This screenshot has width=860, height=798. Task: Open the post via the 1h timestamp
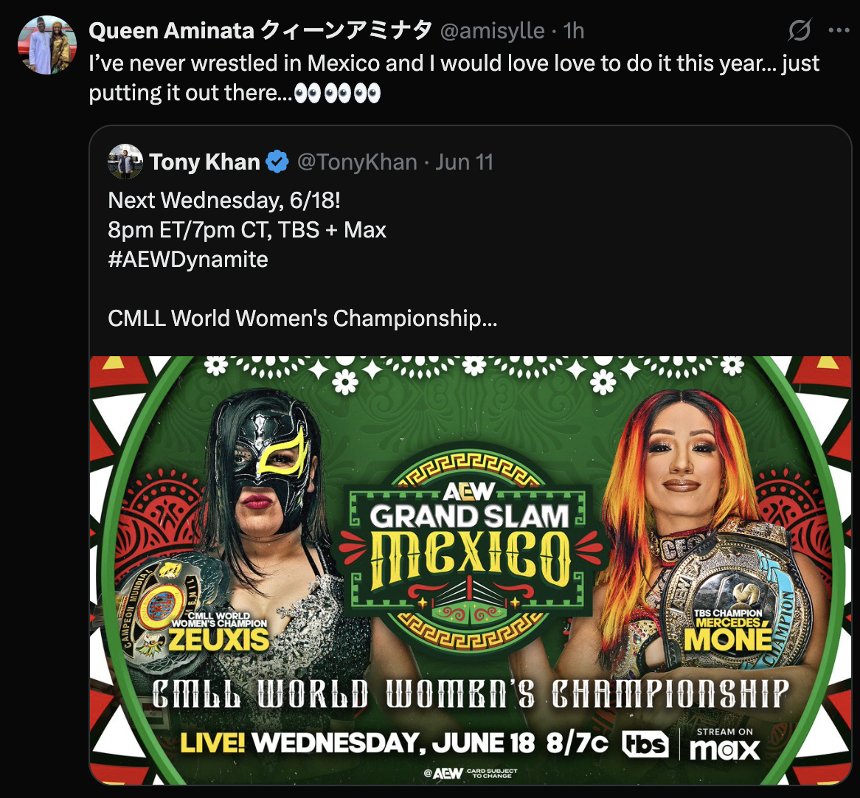click(573, 31)
